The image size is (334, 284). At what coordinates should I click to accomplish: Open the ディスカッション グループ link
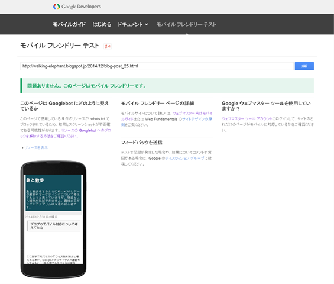(184, 158)
